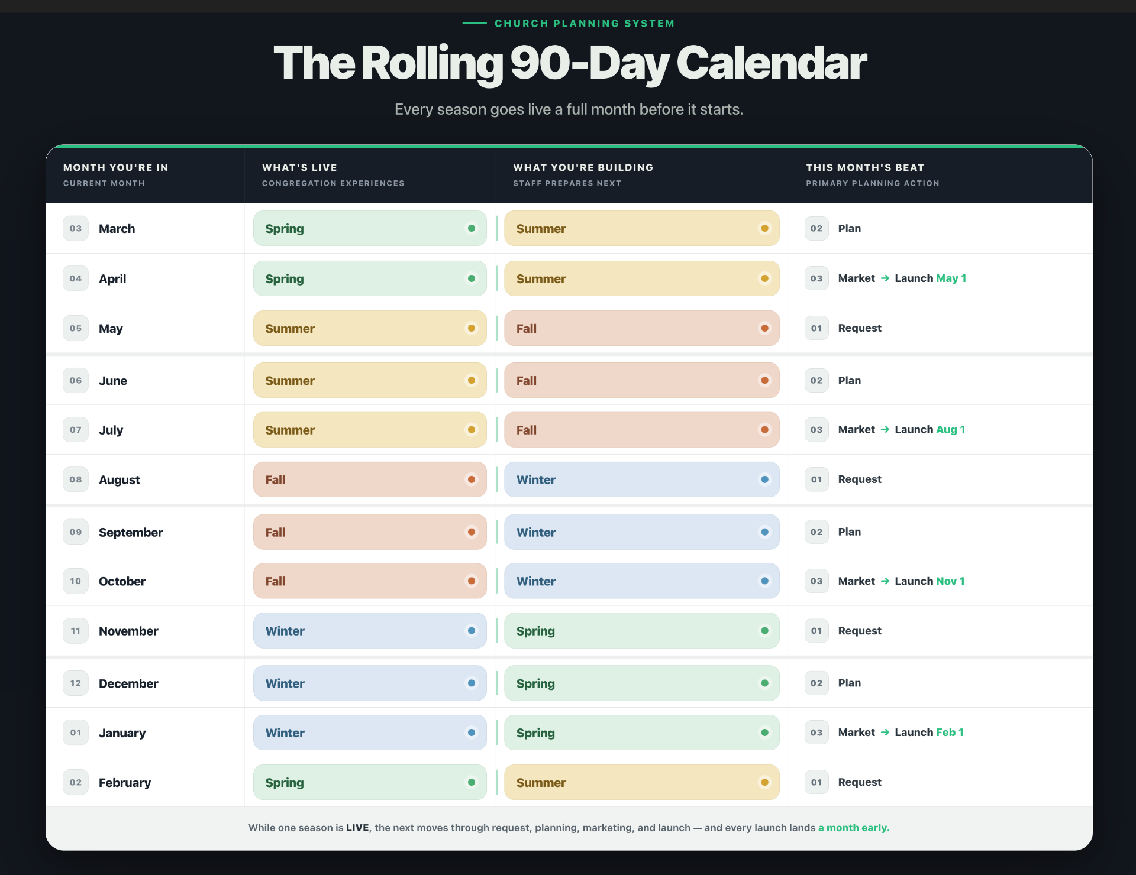Click the arrow icon in April's Market row
The width and height of the screenshot is (1136, 875).
[x=885, y=278]
